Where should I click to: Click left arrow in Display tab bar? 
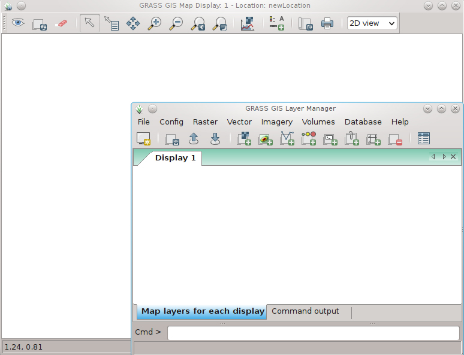[433, 157]
